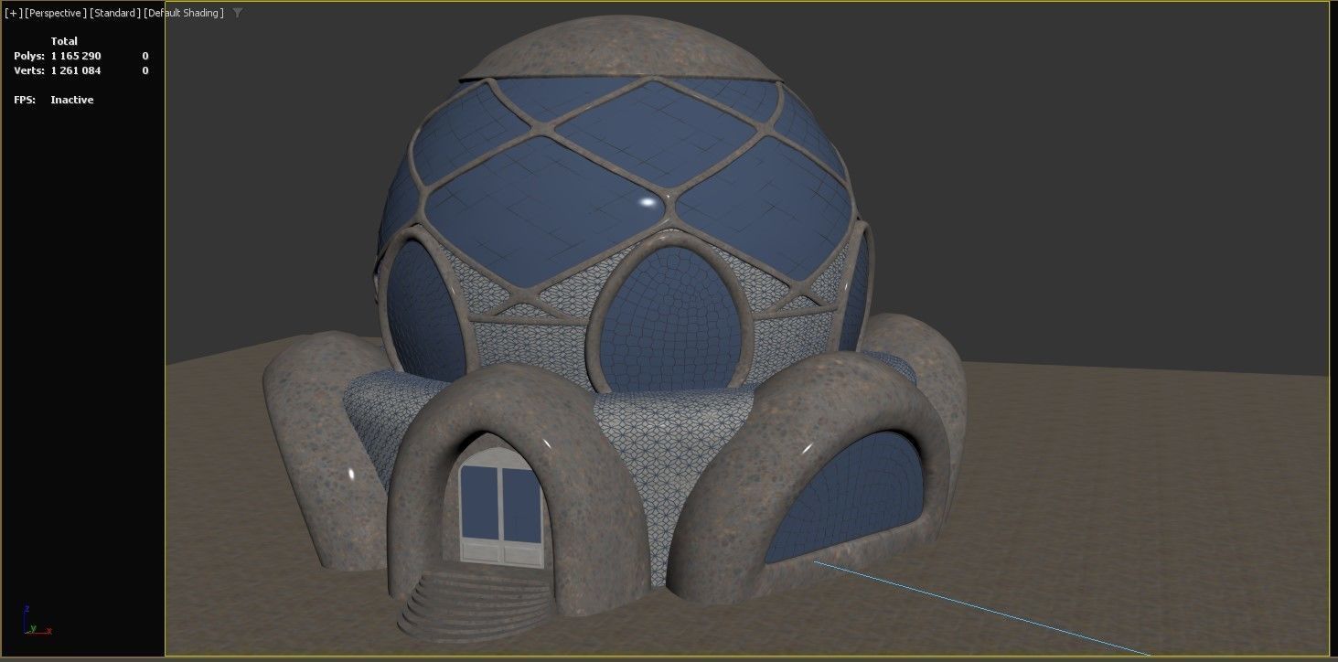Click the vertex count '1 261 084'

[76, 70]
